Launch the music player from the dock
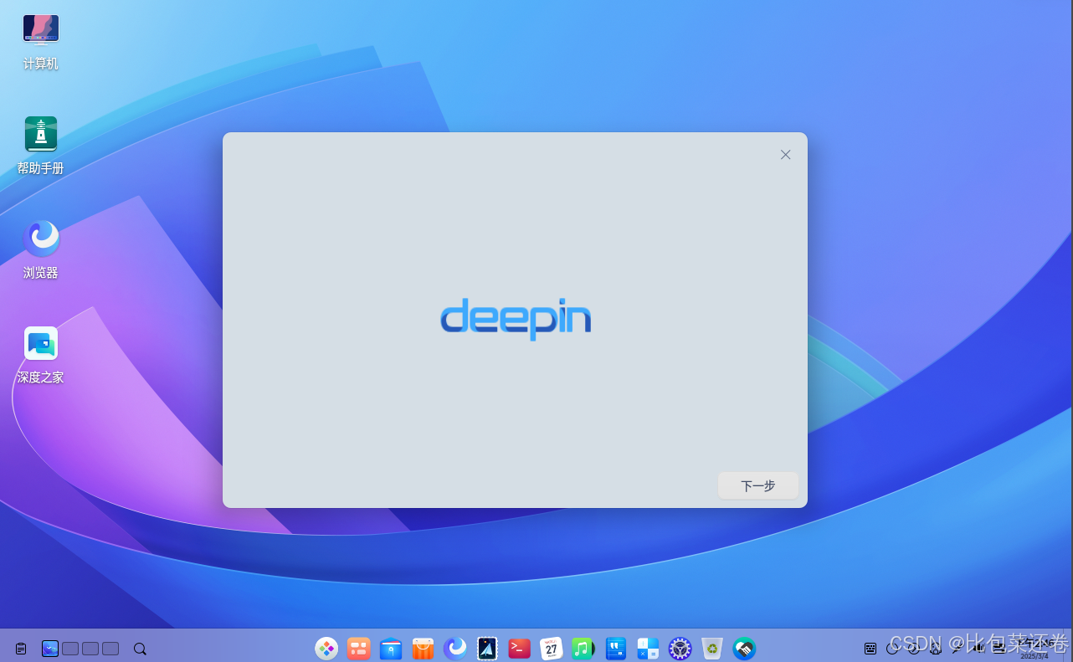The image size is (1073, 662). pos(583,648)
